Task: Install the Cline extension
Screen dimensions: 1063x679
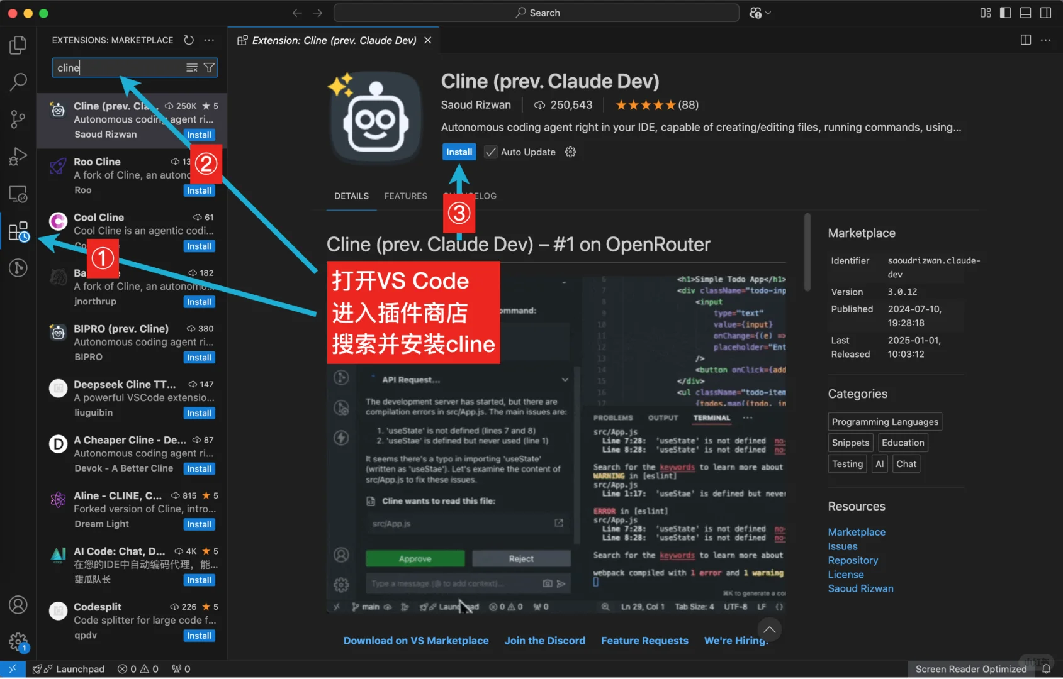Action: 459,152
